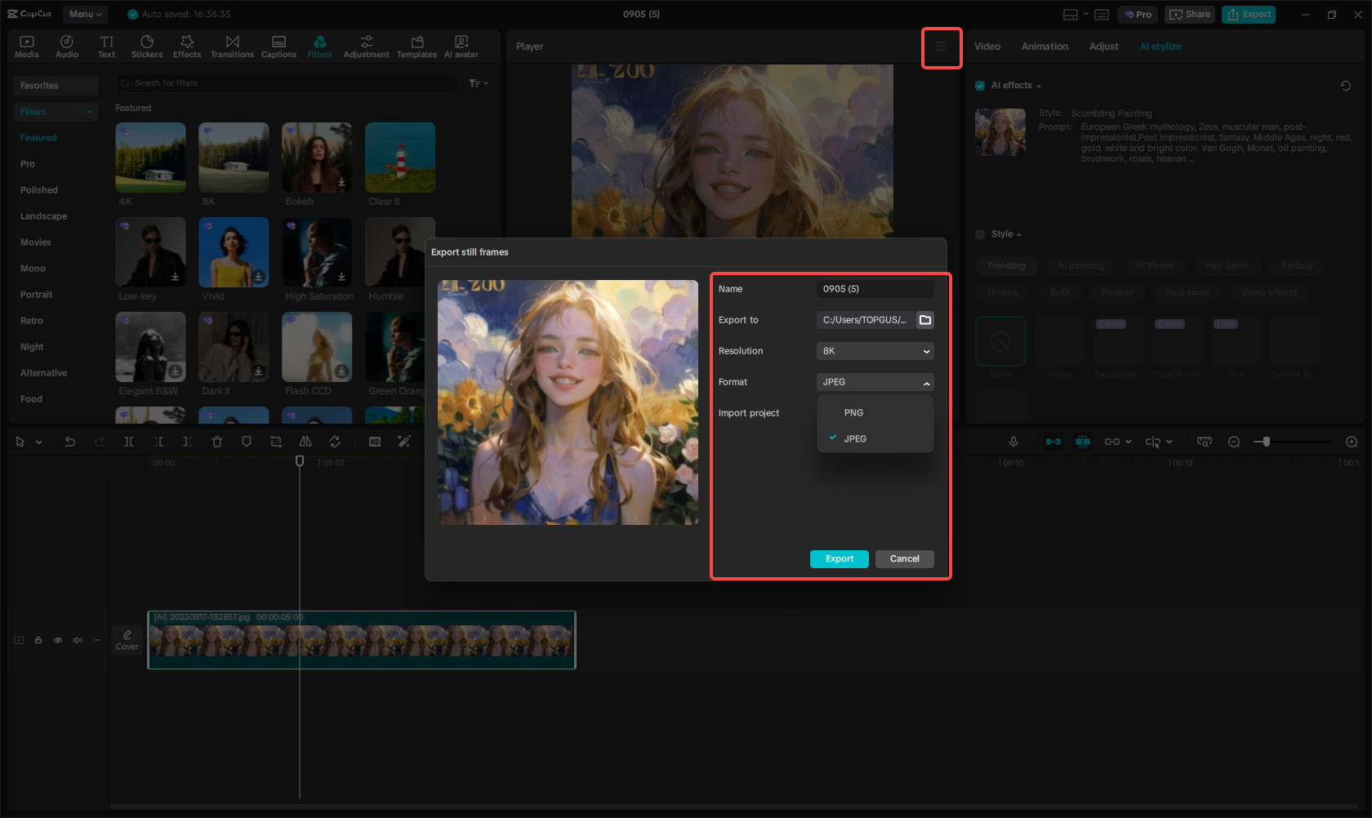Lock the timeline track

pyautogui.click(x=38, y=640)
